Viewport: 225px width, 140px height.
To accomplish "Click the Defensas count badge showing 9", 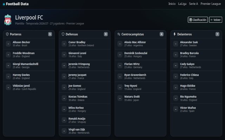I will [106, 34].
